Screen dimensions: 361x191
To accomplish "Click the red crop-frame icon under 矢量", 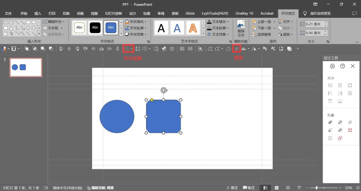I will [350, 130].
